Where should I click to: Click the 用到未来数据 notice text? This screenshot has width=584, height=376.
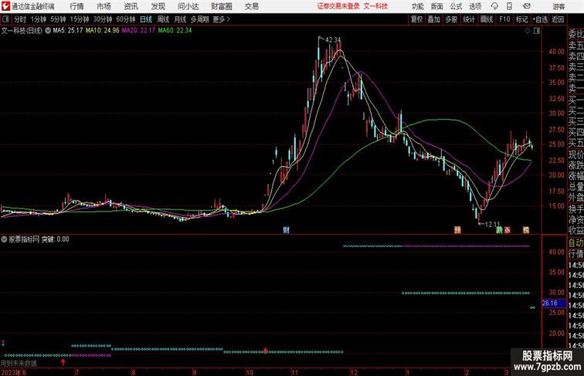coord(19,364)
